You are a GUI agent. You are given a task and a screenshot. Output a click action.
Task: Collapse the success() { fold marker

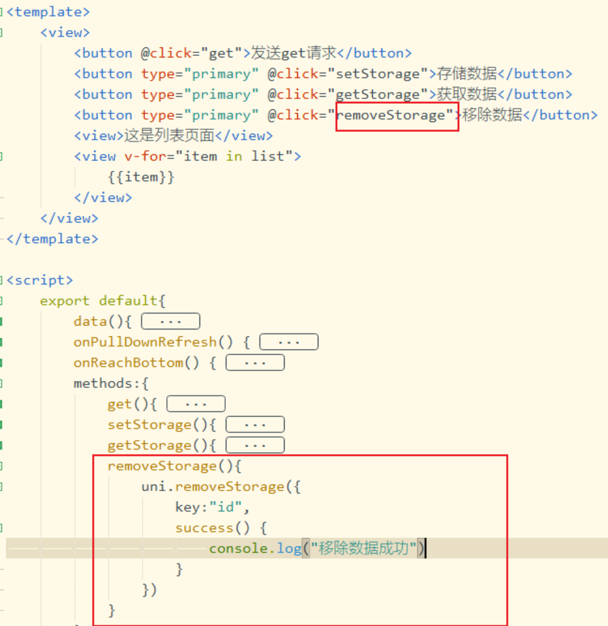[1, 528]
